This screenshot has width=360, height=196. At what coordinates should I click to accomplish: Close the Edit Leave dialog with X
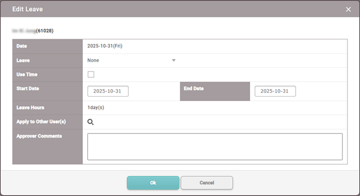[x=348, y=9]
